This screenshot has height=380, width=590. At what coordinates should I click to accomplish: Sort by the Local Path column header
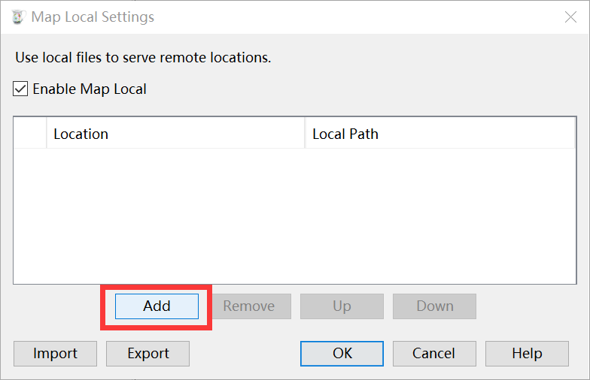pos(439,134)
